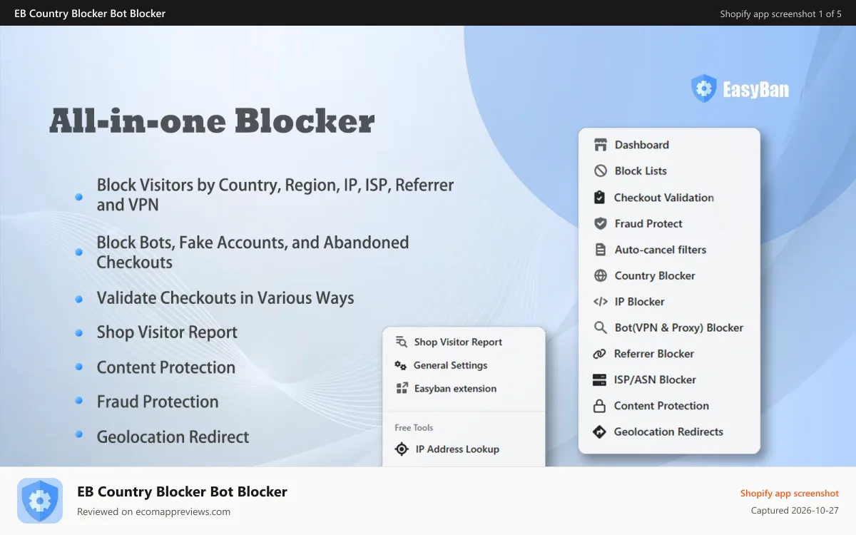The image size is (856, 535).
Task: Click the Shop Visitor Report bullet text
Action: click(167, 332)
